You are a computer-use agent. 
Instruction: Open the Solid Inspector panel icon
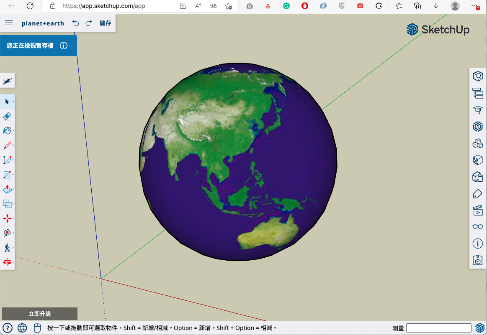click(x=478, y=260)
